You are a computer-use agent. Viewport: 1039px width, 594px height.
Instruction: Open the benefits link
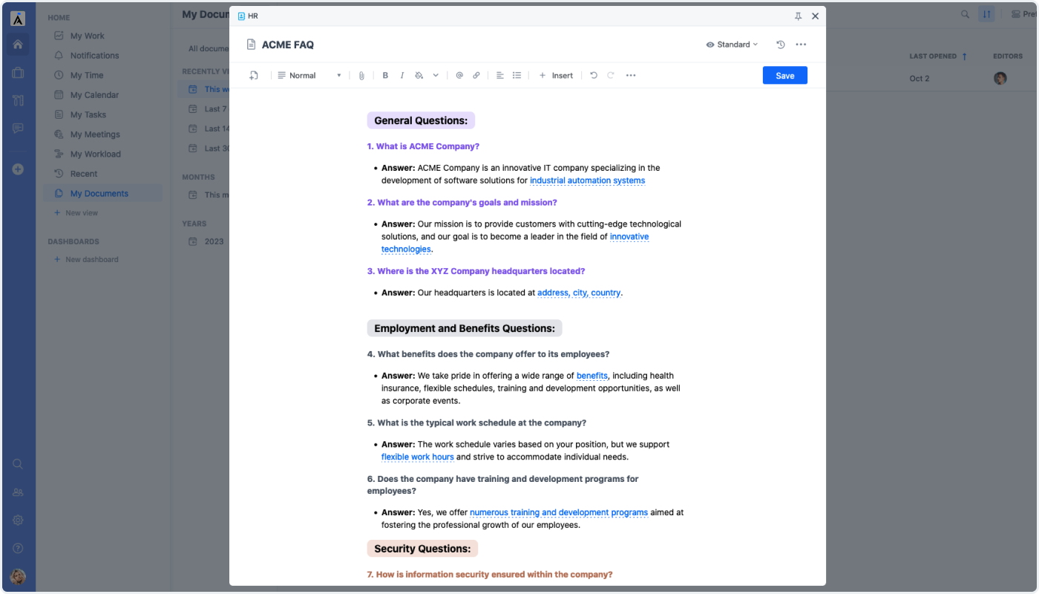click(x=592, y=376)
